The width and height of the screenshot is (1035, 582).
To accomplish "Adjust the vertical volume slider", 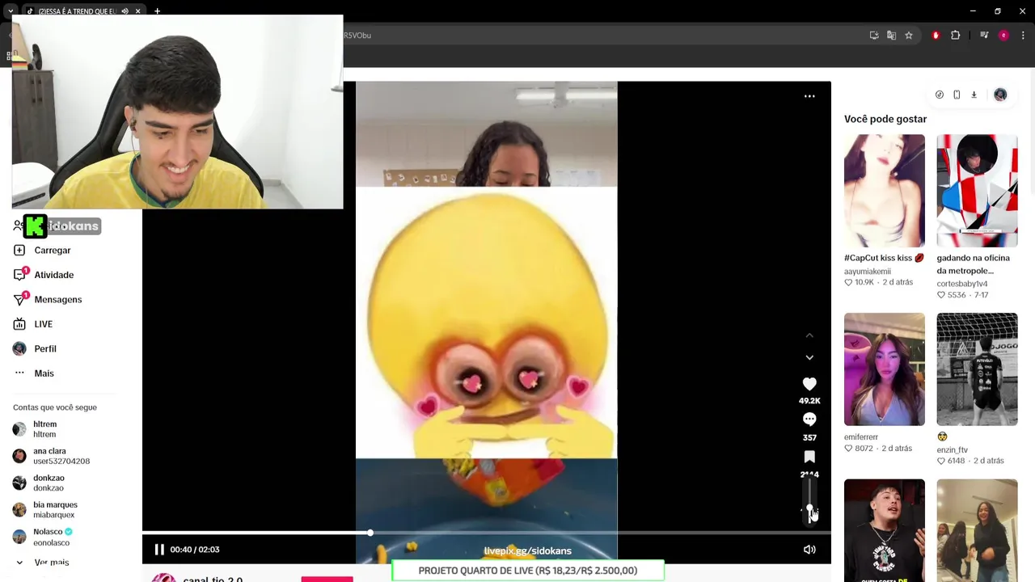I will click(x=809, y=501).
